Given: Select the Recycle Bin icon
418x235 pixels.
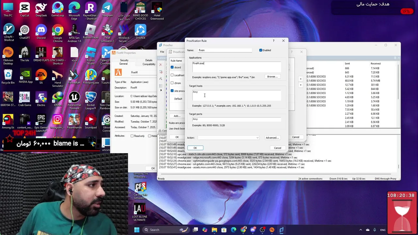Looking at the screenshot, I should click(8, 77).
